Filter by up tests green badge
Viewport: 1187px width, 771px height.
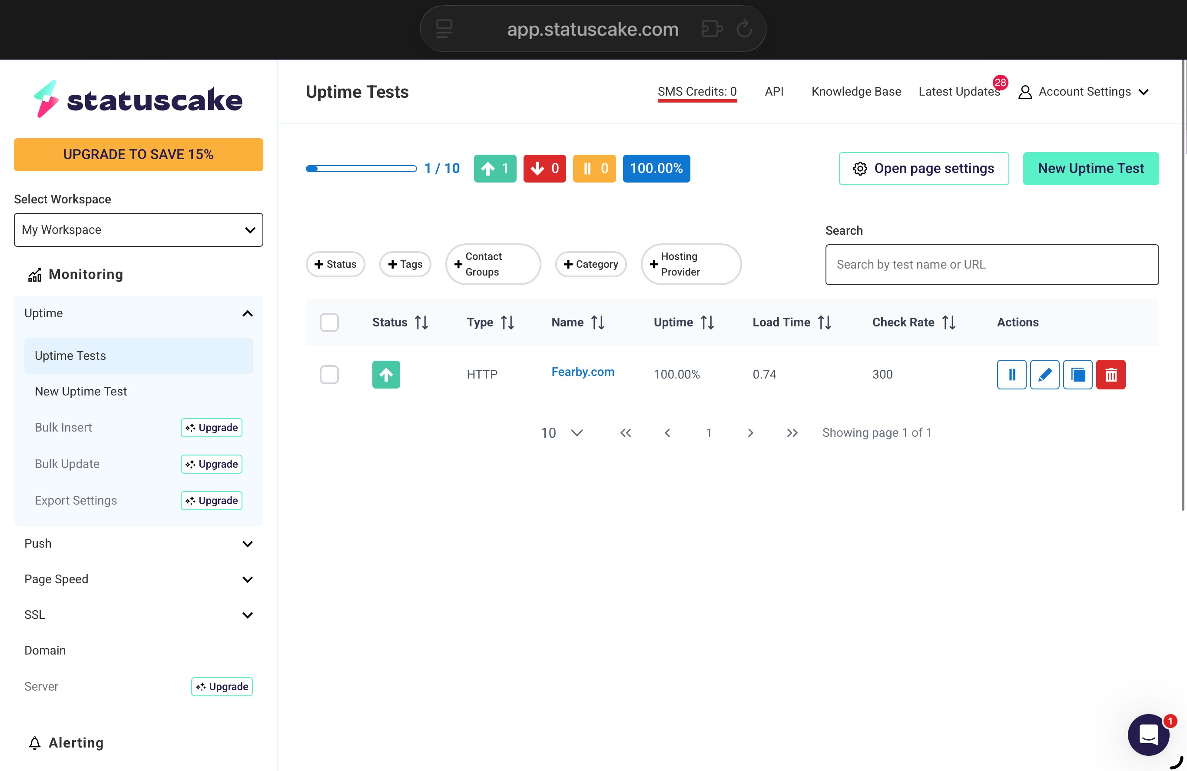[495, 169]
